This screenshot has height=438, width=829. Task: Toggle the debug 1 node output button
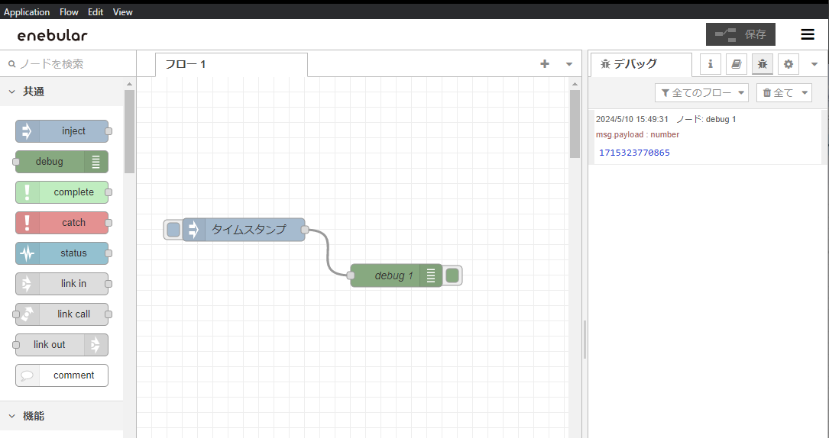(x=452, y=275)
